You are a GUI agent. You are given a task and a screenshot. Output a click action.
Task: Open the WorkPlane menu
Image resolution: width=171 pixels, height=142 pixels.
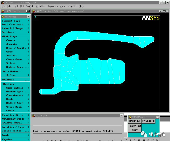click(x=41, y=6)
